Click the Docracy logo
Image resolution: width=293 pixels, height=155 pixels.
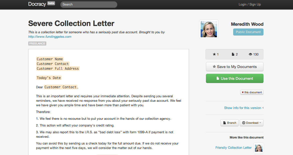click(x=37, y=4)
